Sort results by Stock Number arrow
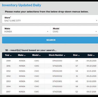This screenshot has height=97, width=98. [x=65, y=56]
